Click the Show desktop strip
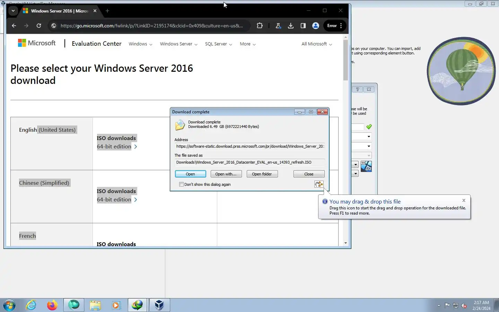Image resolution: width=499 pixels, height=312 pixels. pos(496,305)
